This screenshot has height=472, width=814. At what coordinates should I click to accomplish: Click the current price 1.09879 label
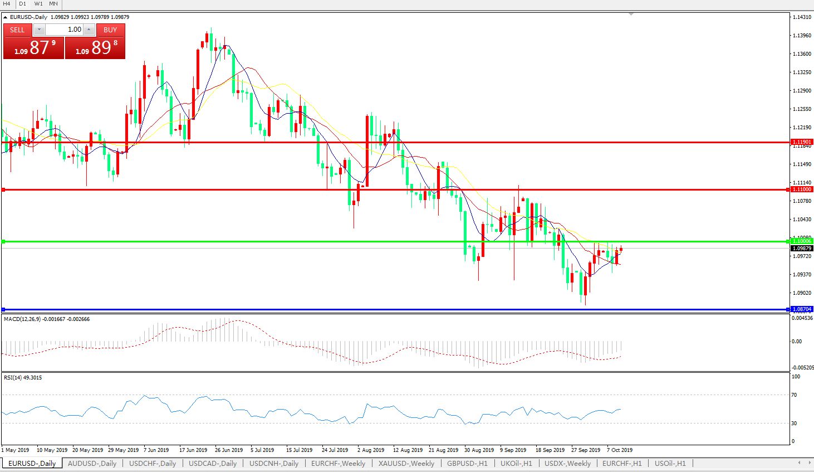802,248
